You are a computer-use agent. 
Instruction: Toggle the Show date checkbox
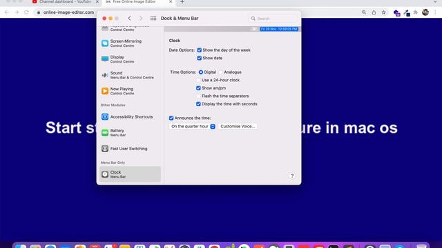(200, 58)
